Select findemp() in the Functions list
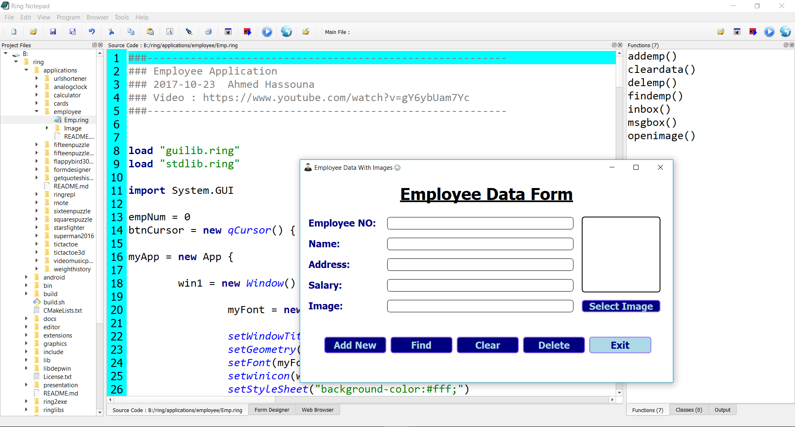Screen dimensions: 795x427 (655, 96)
